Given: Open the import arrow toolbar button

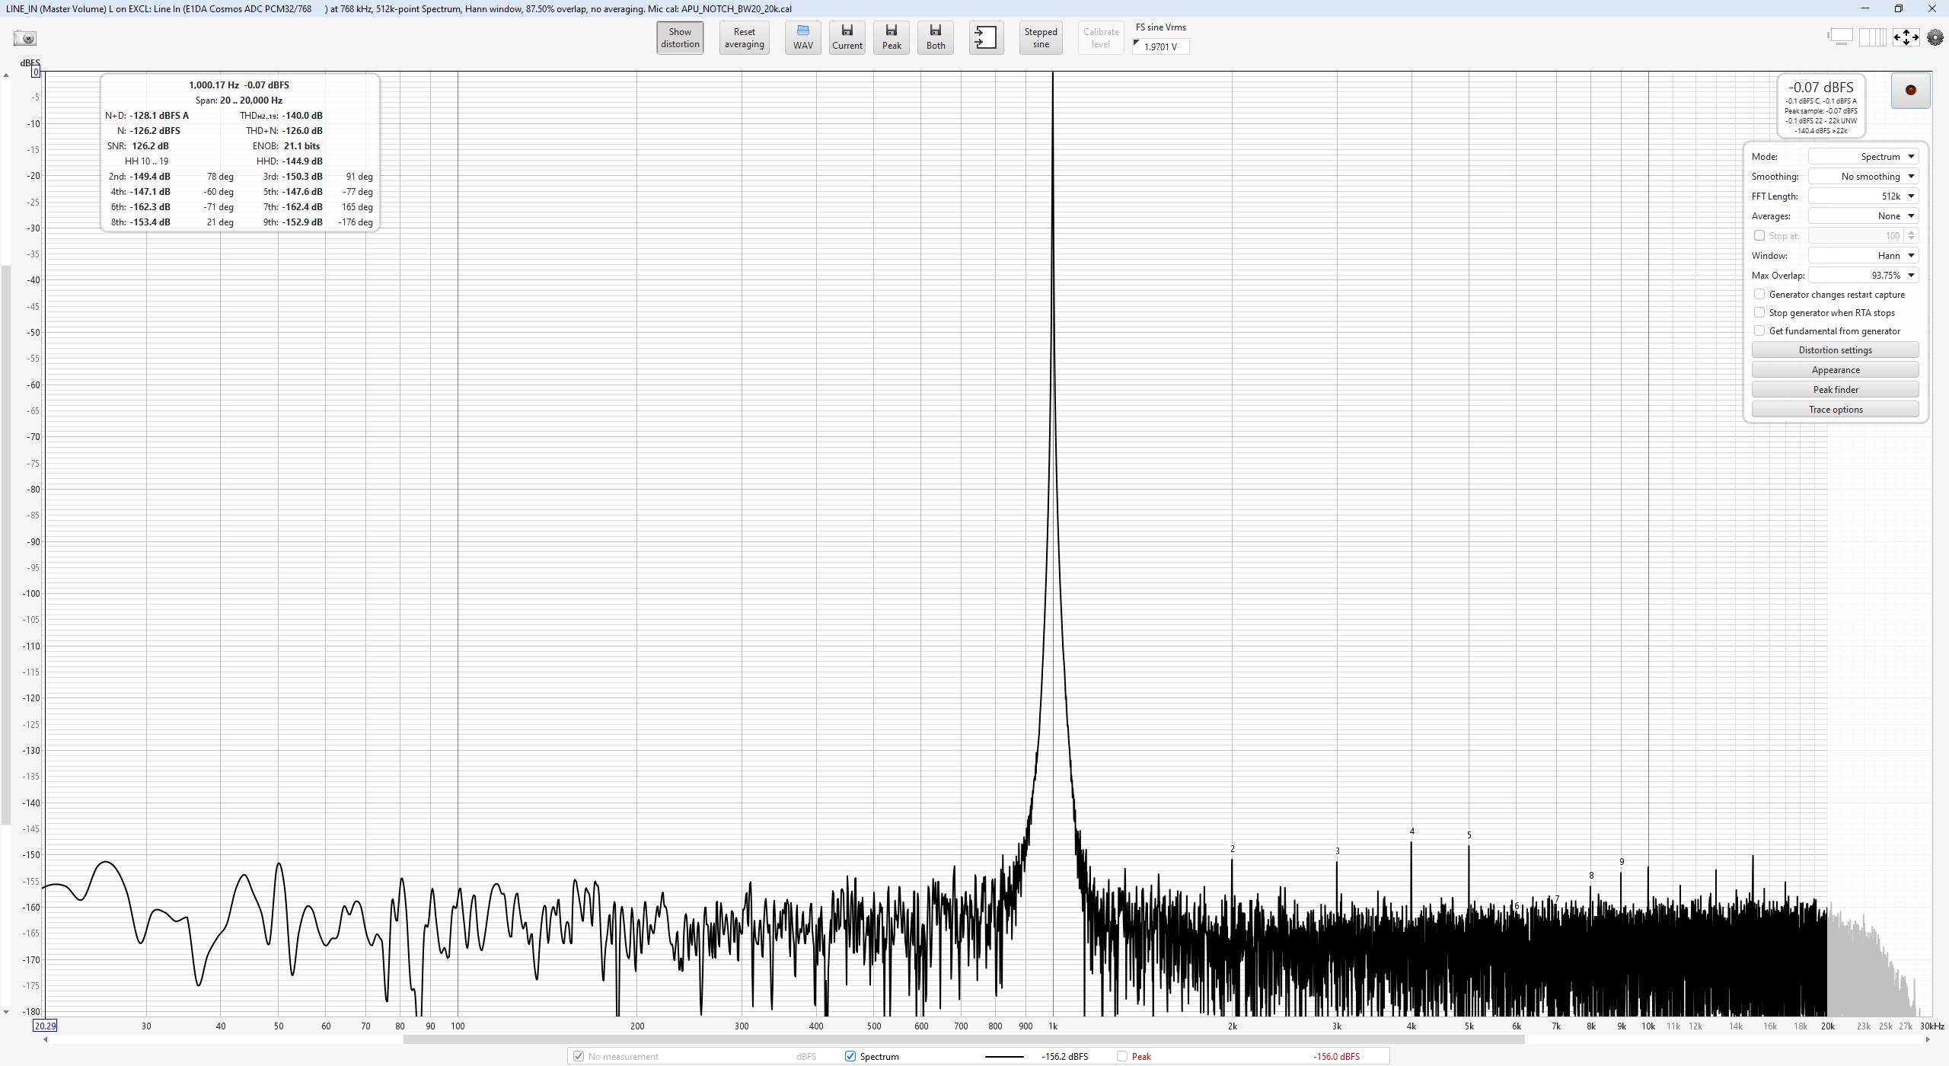Looking at the screenshot, I should tap(986, 37).
